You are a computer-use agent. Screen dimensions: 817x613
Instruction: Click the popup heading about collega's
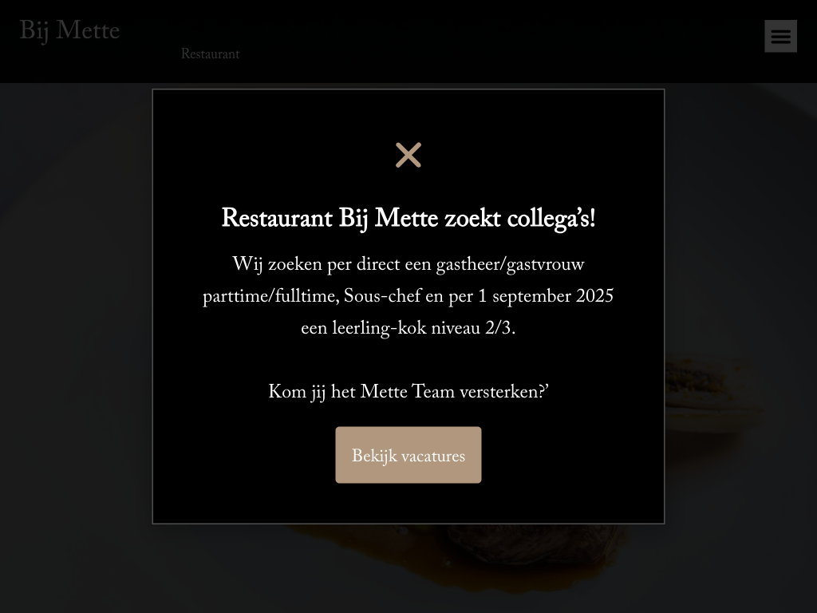408,219
